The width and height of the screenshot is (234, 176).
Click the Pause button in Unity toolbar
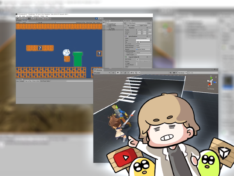pos(99,18)
